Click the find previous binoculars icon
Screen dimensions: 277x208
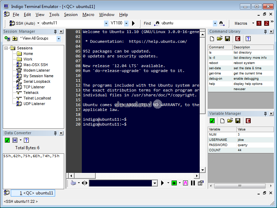pyautogui.click(x=156, y=23)
